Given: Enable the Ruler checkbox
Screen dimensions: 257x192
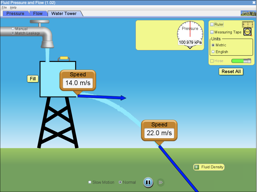Looking at the screenshot, I should (212, 24).
